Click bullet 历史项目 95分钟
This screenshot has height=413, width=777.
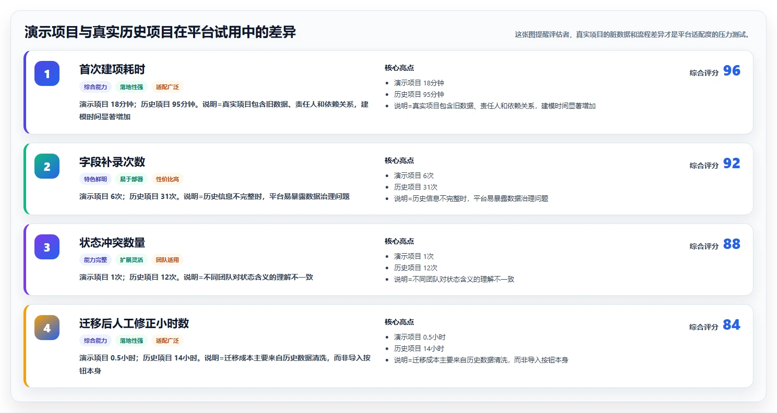click(419, 94)
